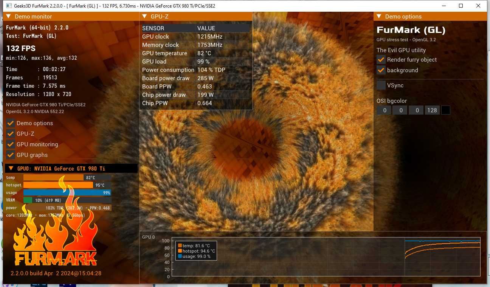This screenshot has height=287, width=490.
Task: Click the usage legend entry in graph
Action: pos(194,256)
